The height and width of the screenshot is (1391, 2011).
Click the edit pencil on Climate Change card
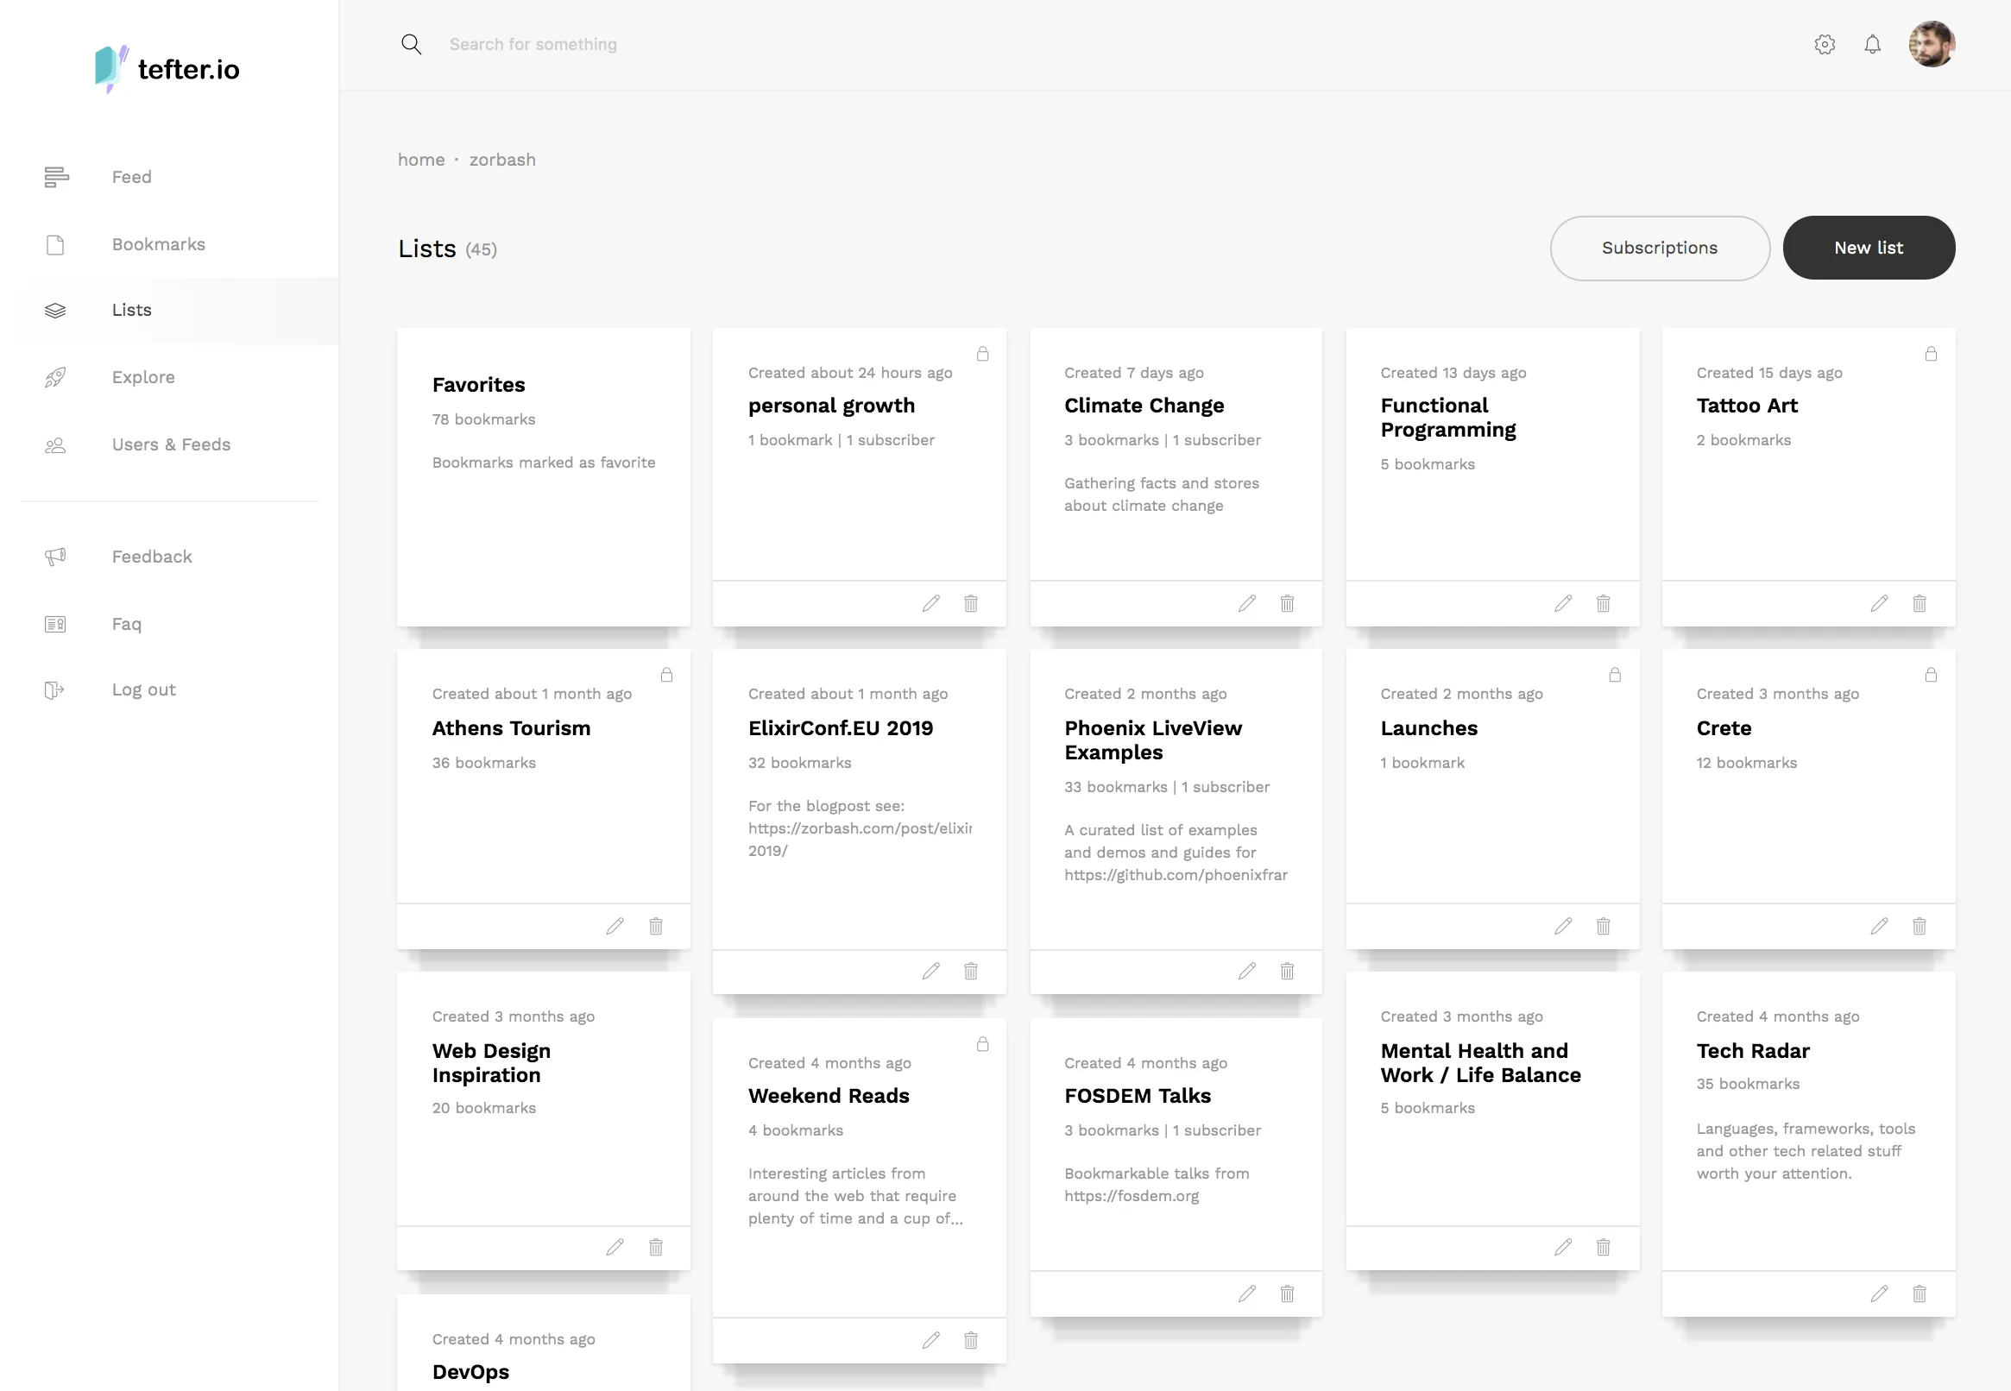coord(1246,603)
